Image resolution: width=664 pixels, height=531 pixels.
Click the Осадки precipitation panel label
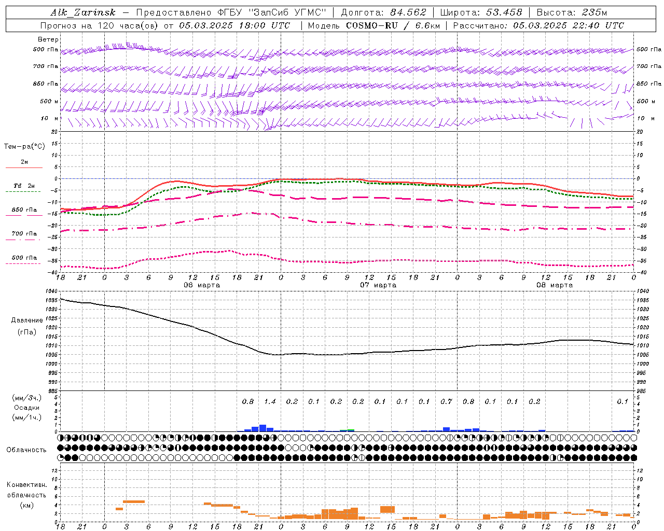tap(27, 408)
